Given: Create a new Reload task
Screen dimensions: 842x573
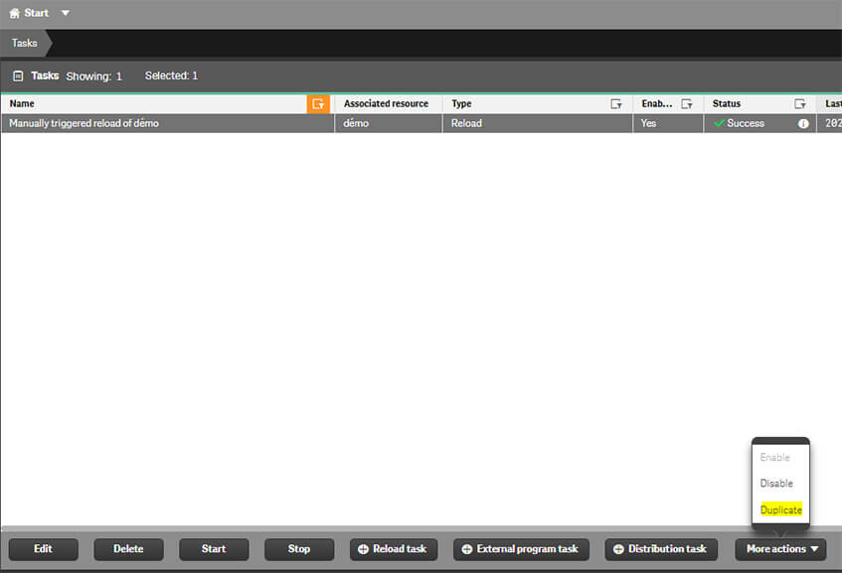Looking at the screenshot, I should click(x=394, y=549).
